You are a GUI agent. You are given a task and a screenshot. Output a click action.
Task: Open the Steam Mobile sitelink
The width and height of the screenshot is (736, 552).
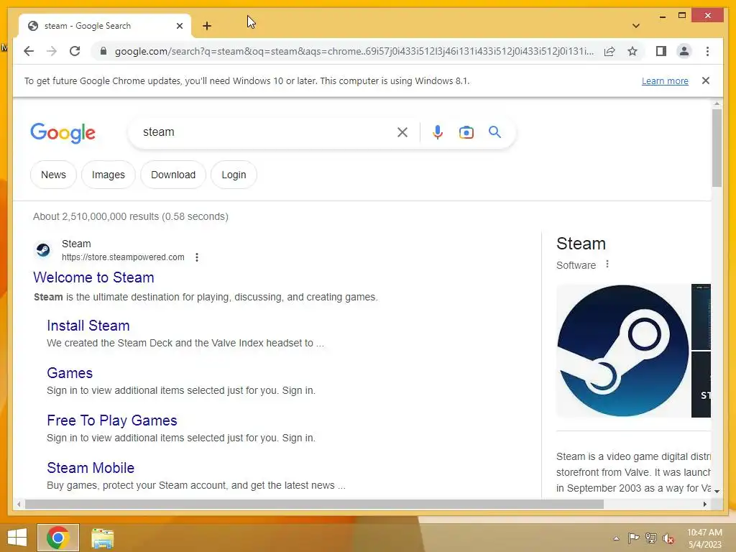91,467
